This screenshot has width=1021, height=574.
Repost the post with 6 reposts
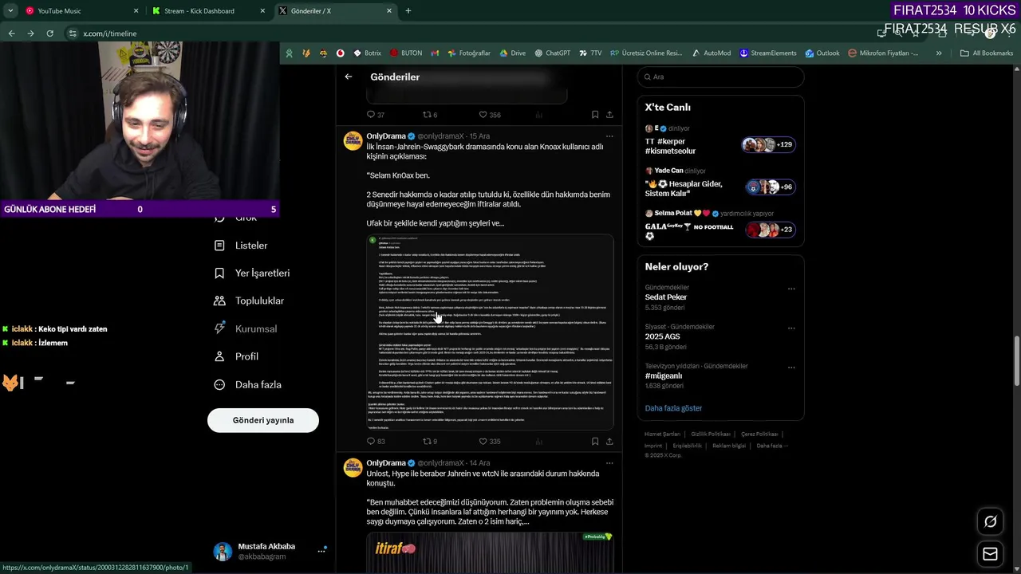pos(427,115)
